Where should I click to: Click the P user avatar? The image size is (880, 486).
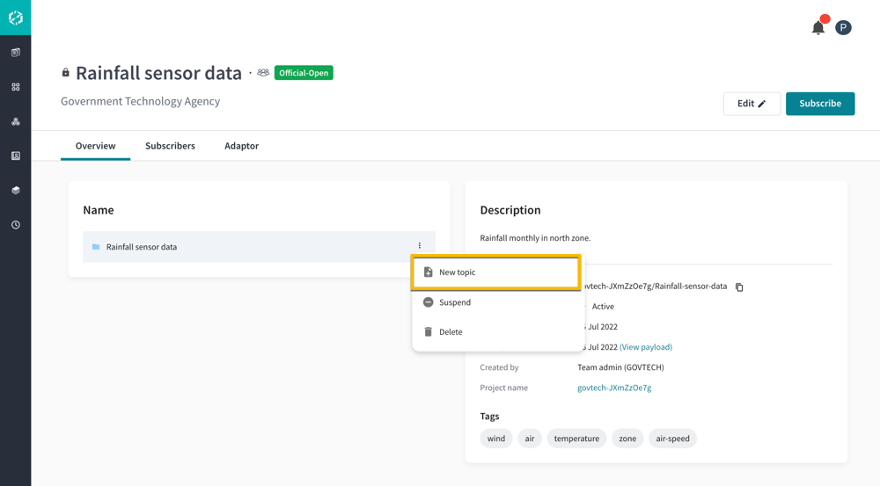[843, 27]
